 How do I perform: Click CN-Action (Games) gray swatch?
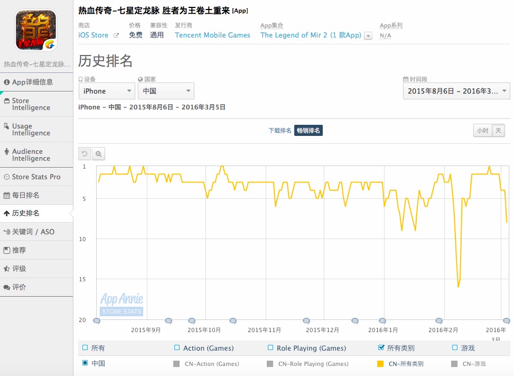(176, 363)
